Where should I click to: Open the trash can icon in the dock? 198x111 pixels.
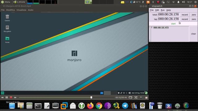point(160,106)
